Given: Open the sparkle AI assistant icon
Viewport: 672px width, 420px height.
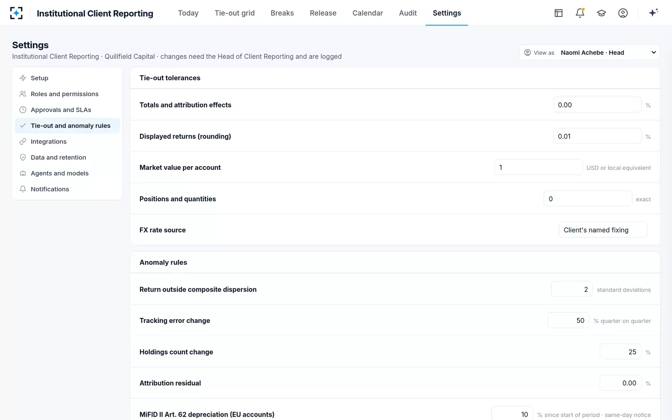Looking at the screenshot, I should [653, 13].
